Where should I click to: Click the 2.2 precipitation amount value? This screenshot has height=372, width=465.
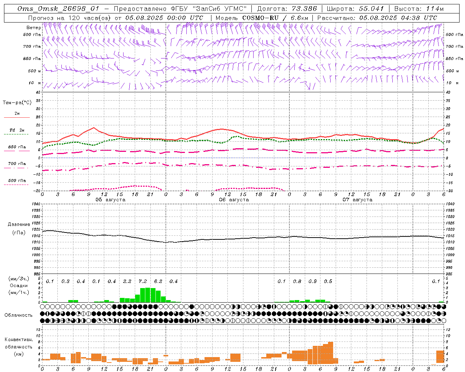[127, 282]
